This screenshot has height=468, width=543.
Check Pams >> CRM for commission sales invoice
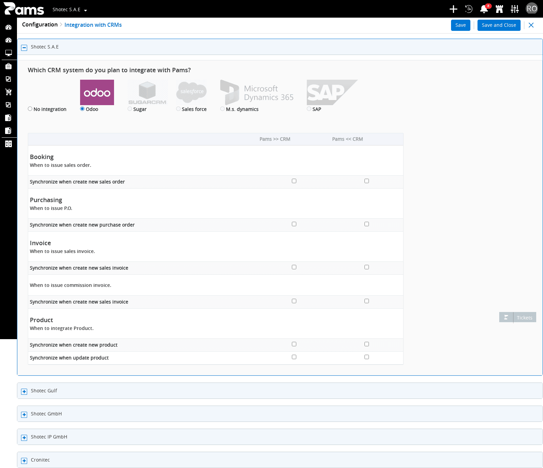[294, 301]
